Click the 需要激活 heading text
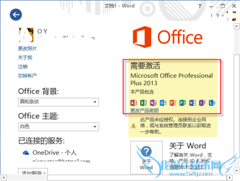 (x=145, y=66)
